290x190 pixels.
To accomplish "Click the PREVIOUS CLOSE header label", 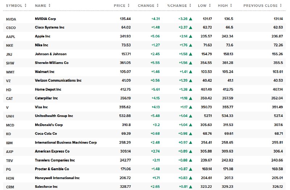I will [260, 5].
